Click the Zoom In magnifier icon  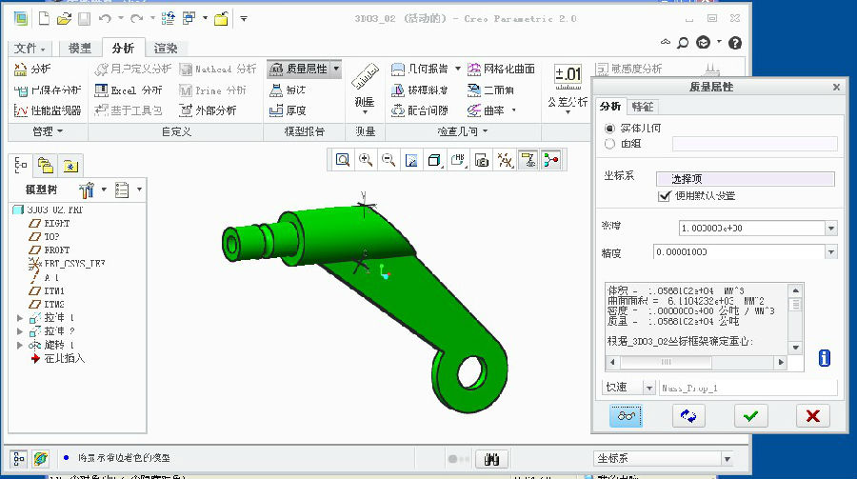pyautogui.click(x=366, y=160)
